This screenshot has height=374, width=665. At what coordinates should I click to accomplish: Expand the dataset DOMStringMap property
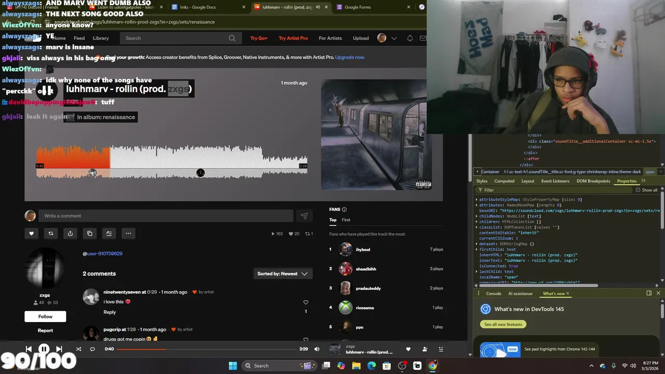pos(476,244)
